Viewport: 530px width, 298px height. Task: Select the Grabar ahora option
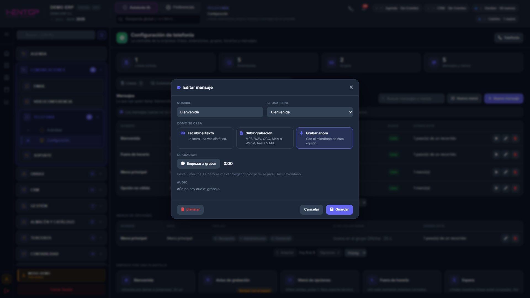pos(324,138)
